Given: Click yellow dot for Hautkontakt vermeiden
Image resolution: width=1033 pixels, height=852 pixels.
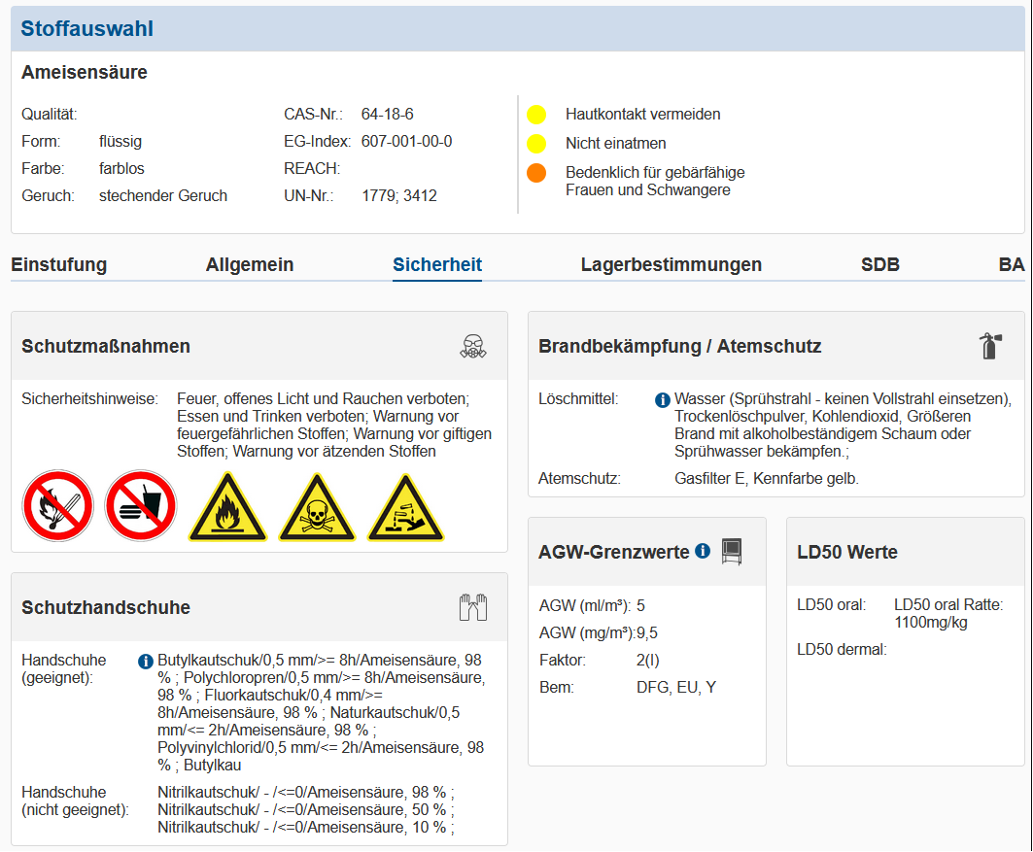Looking at the screenshot, I should pyautogui.click(x=536, y=115).
